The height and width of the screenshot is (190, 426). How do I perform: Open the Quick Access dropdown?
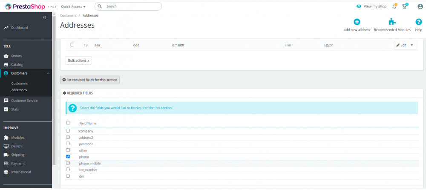click(73, 6)
